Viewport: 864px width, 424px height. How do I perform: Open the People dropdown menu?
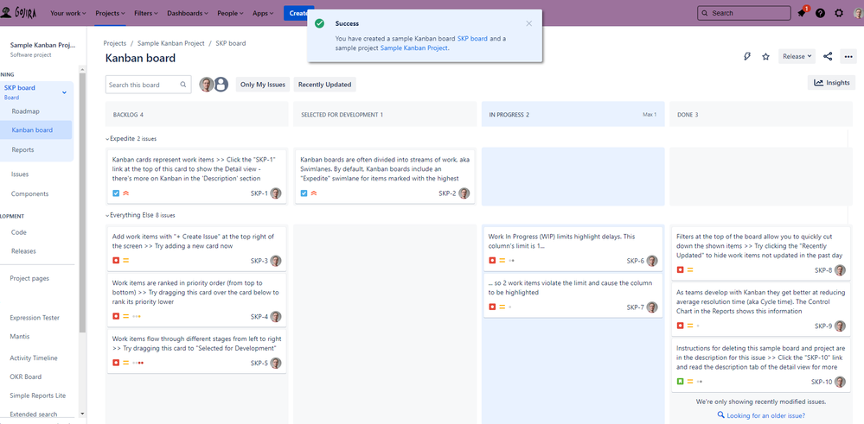(x=230, y=13)
